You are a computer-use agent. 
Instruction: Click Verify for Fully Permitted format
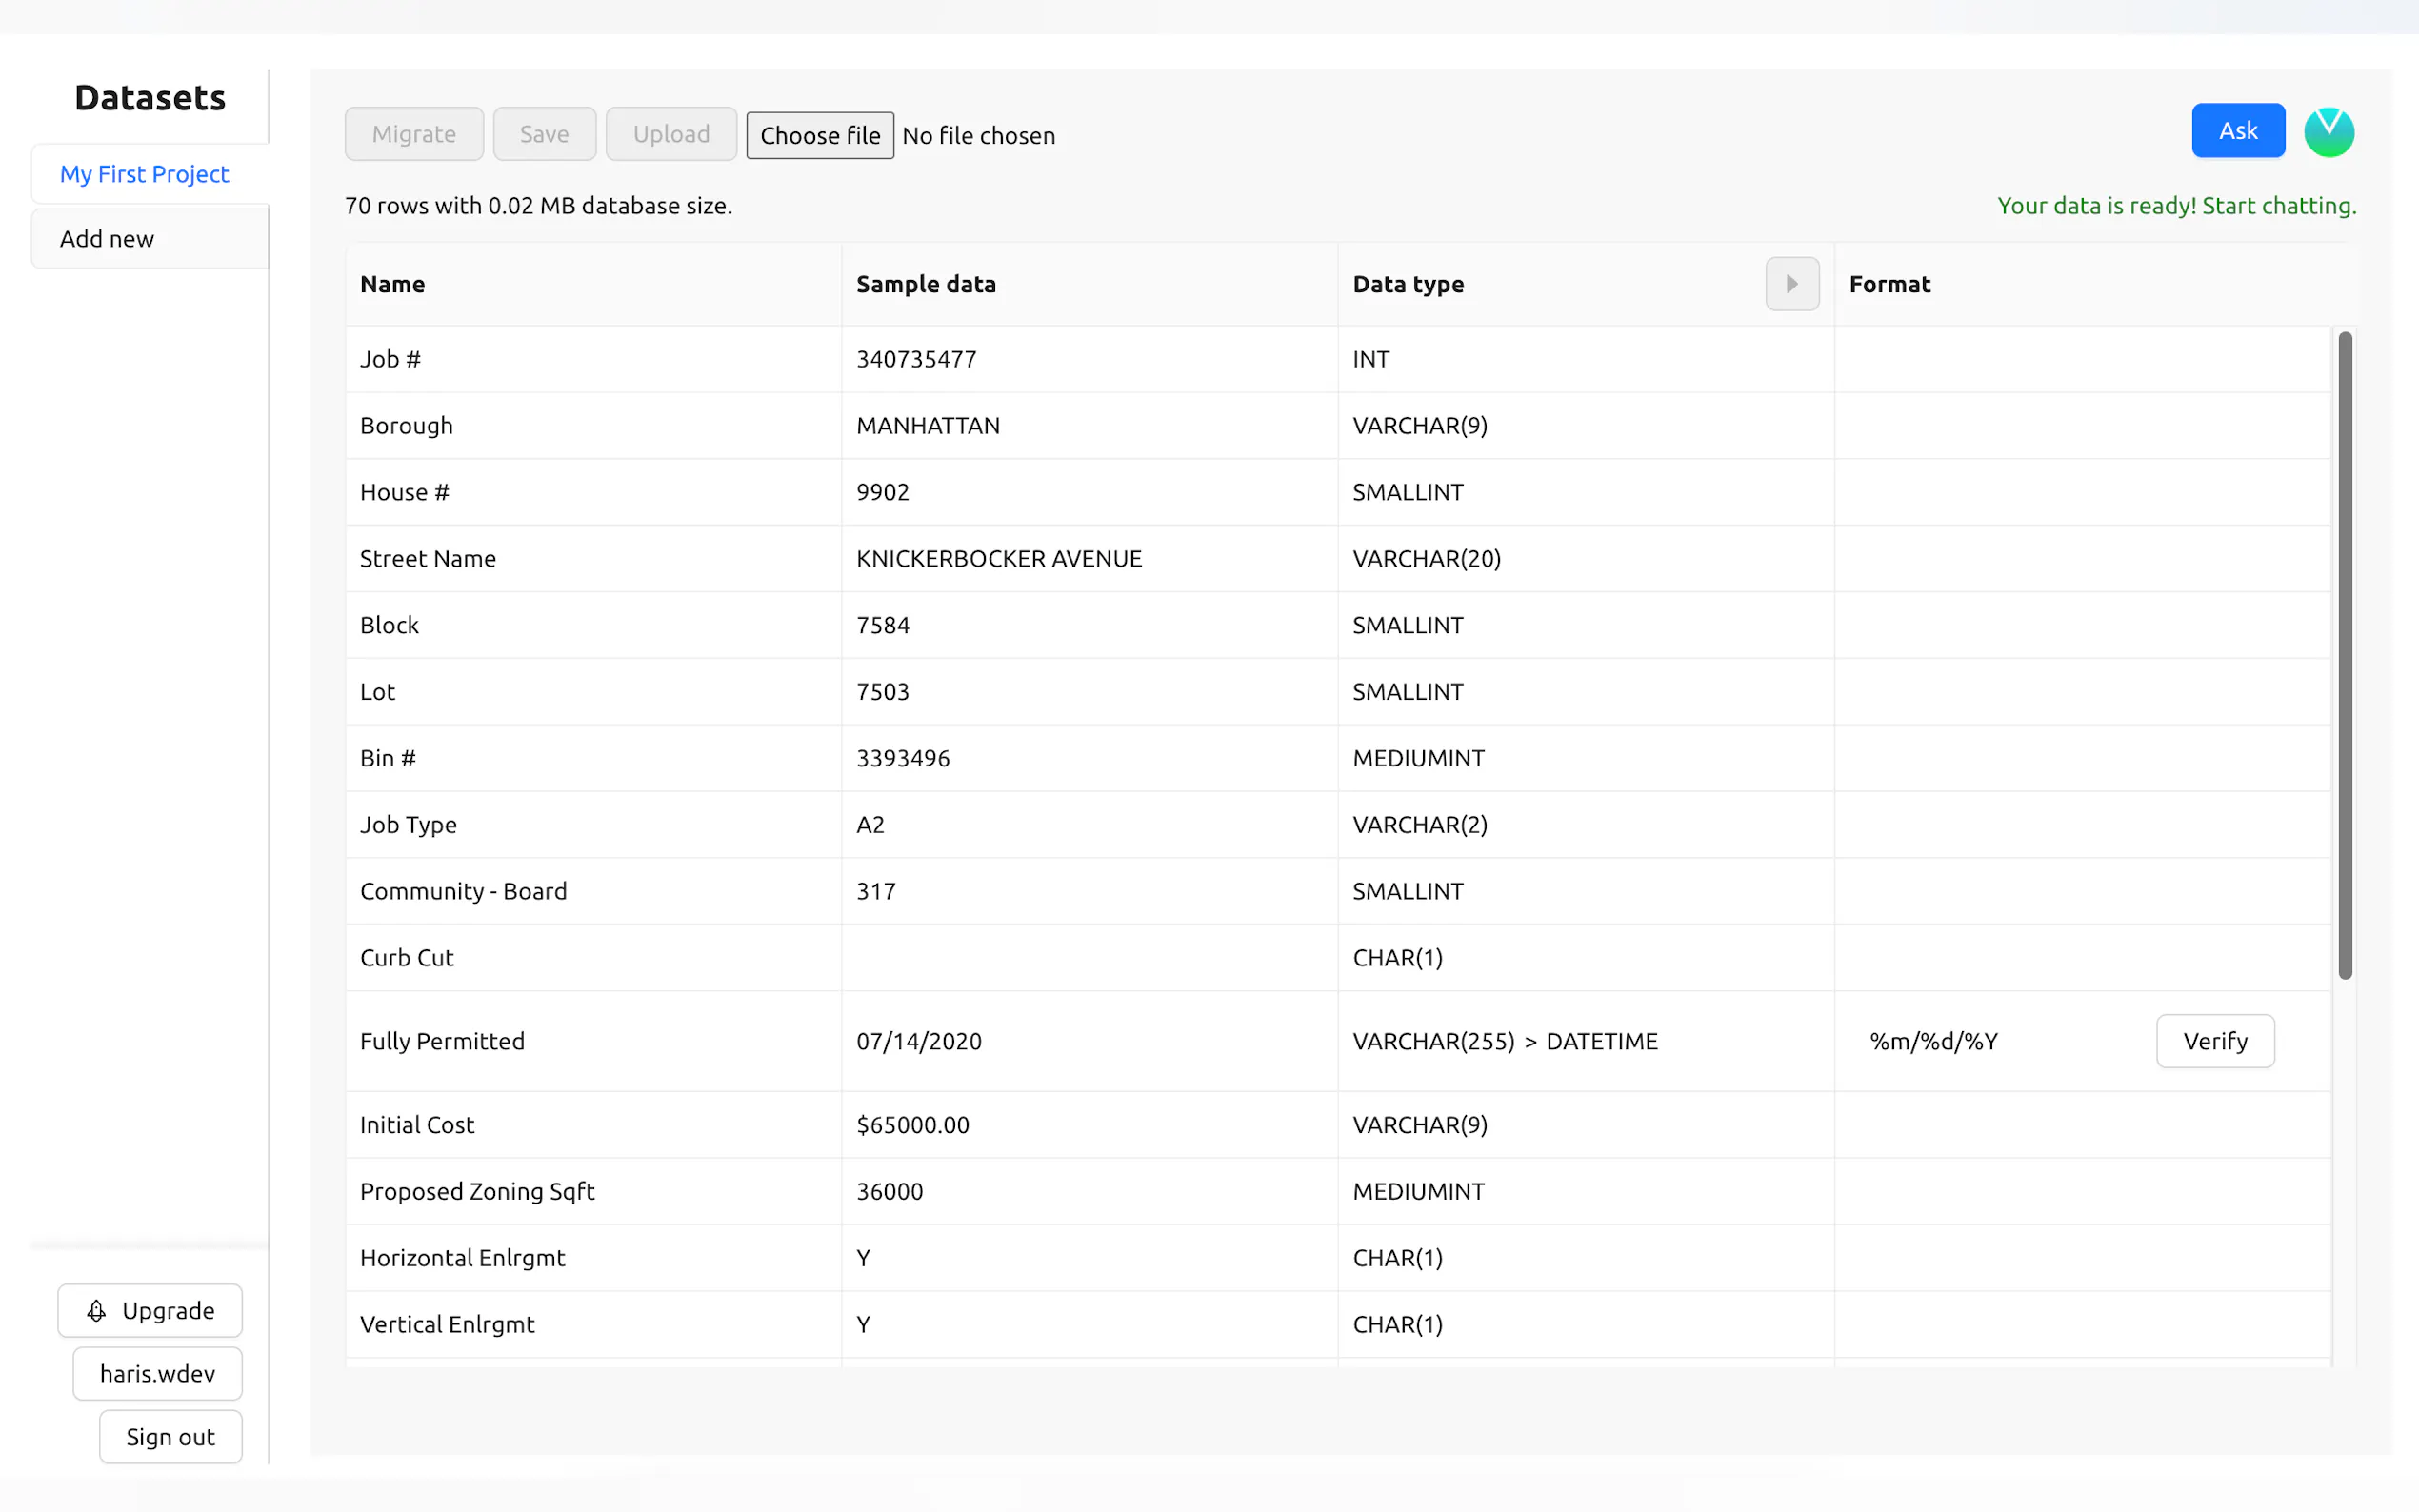tap(2214, 1041)
